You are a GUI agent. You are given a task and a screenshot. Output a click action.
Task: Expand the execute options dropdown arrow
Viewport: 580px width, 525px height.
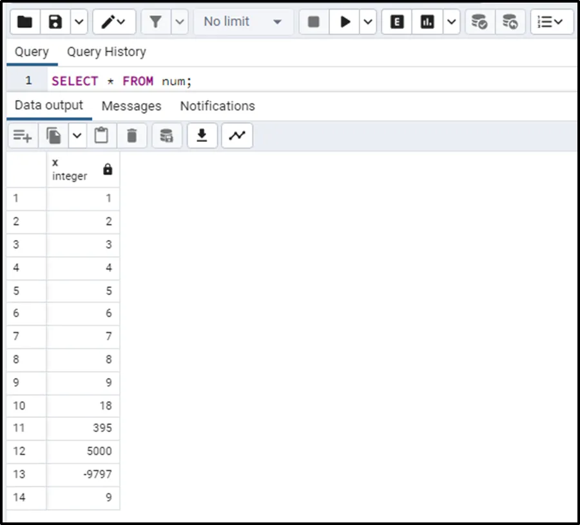click(x=367, y=22)
